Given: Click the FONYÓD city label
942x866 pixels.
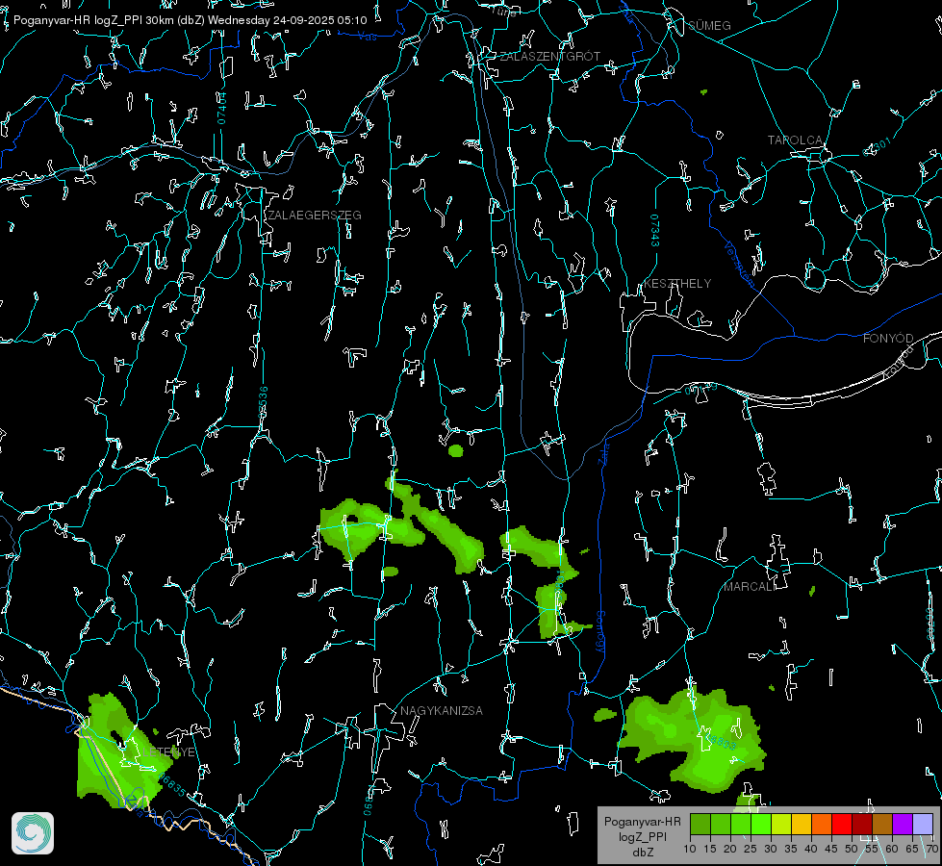Looking at the screenshot, I should tap(888, 339).
